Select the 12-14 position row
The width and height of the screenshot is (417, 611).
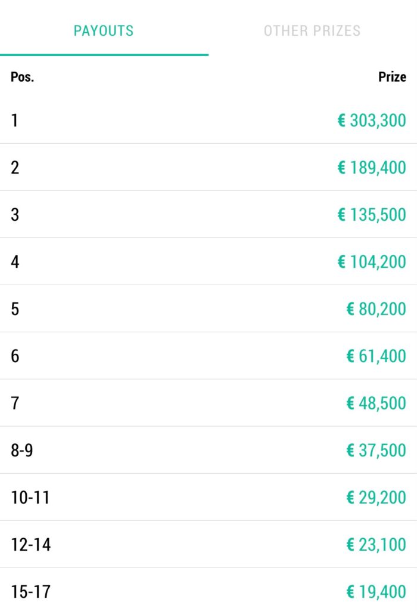click(208, 544)
